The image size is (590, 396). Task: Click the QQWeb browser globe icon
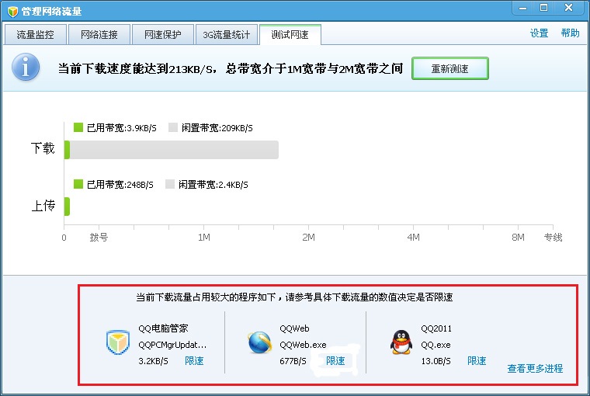pyautogui.click(x=259, y=342)
